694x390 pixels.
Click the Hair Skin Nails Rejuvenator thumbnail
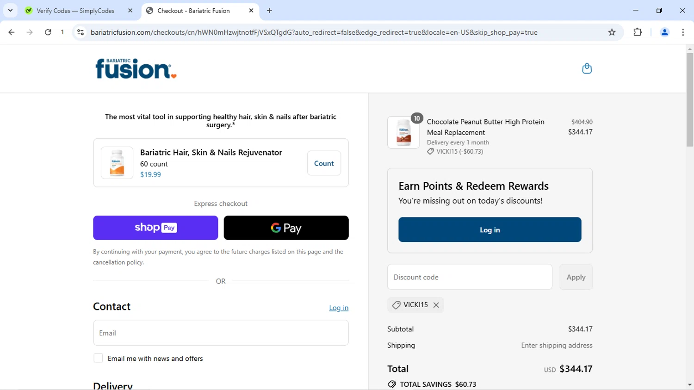pos(117,163)
